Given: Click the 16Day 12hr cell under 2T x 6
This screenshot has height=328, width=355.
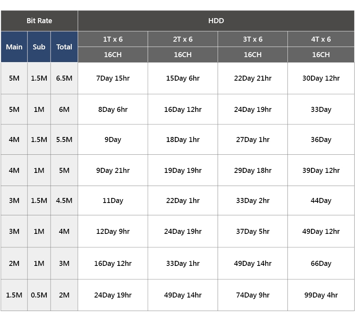Looking at the screenshot, I should (x=183, y=110).
